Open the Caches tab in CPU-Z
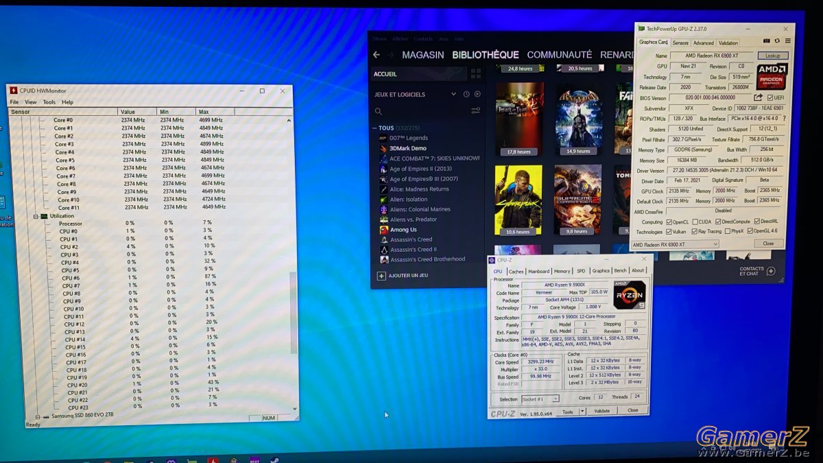This screenshot has height=463, width=823. click(516, 272)
